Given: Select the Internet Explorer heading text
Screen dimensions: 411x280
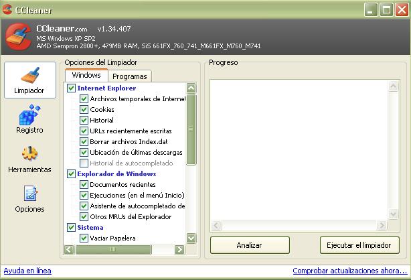Looking at the screenshot, I should tap(106, 88).
